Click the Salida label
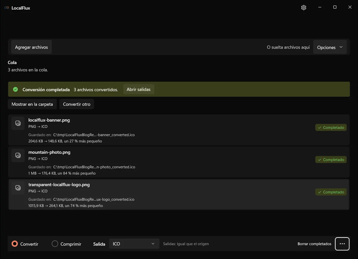 [99, 244]
